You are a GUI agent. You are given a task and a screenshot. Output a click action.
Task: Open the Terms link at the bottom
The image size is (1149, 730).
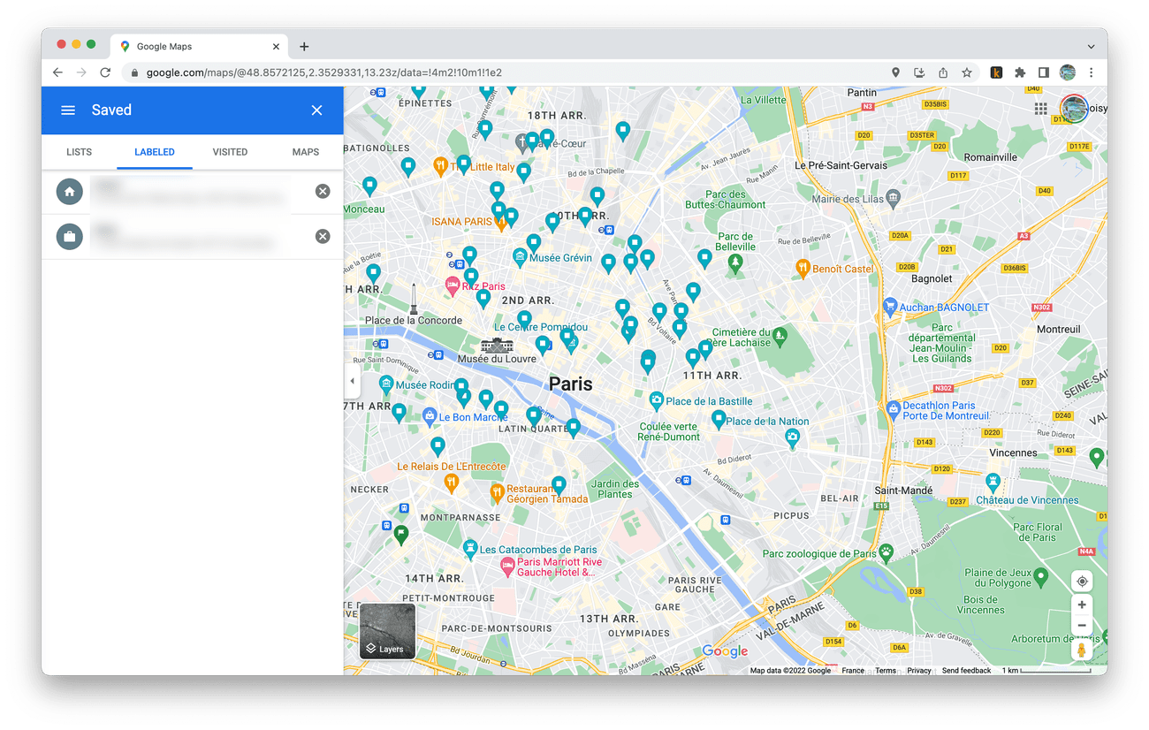pyautogui.click(x=886, y=670)
